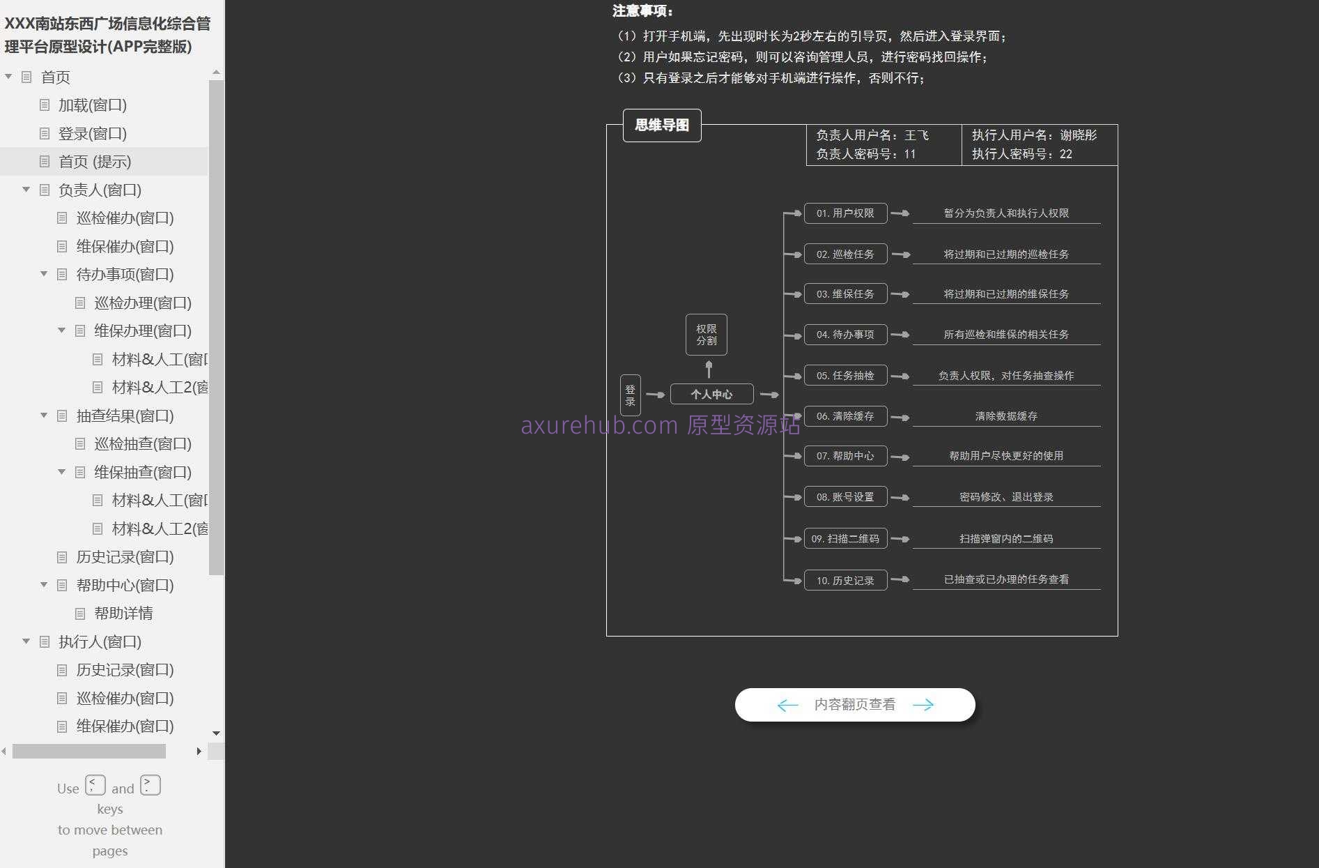Open the 维保办理(窗口) page
Screen dimensions: 1319x868
click(x=145, y=331)
